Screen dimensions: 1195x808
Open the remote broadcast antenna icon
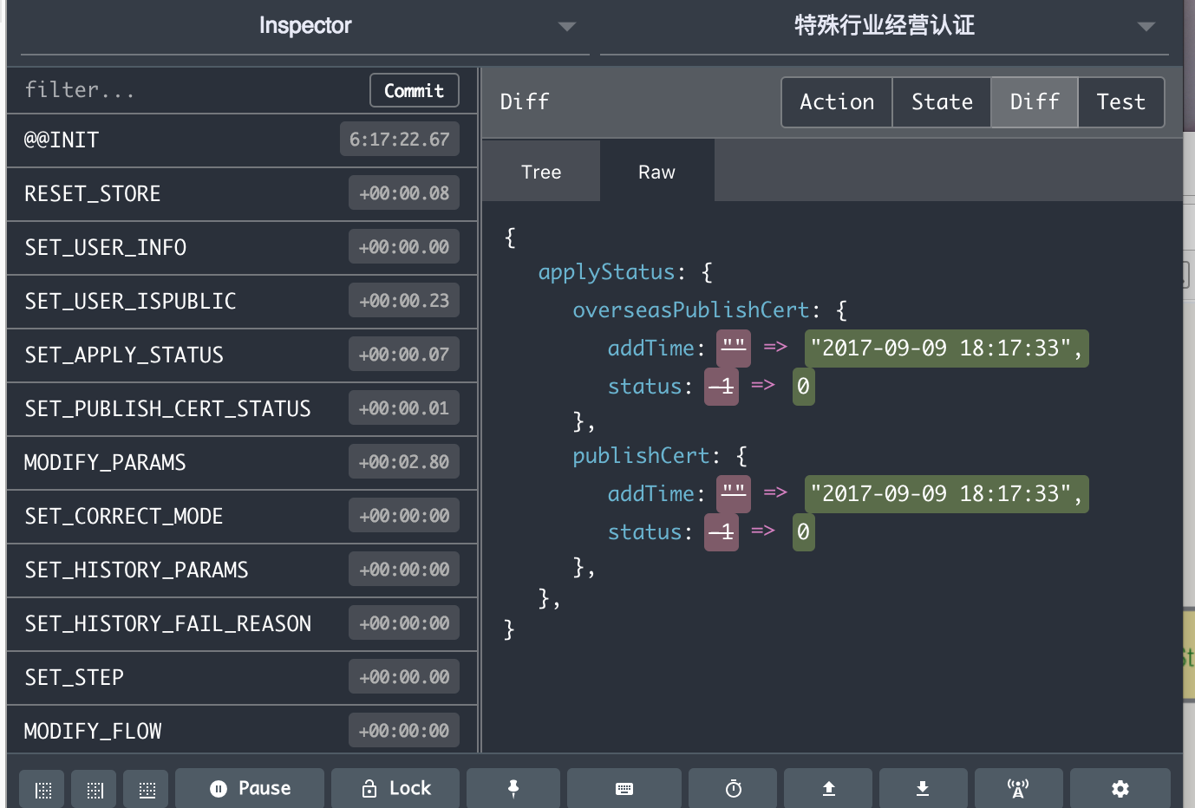click(x=1018, y=789)
